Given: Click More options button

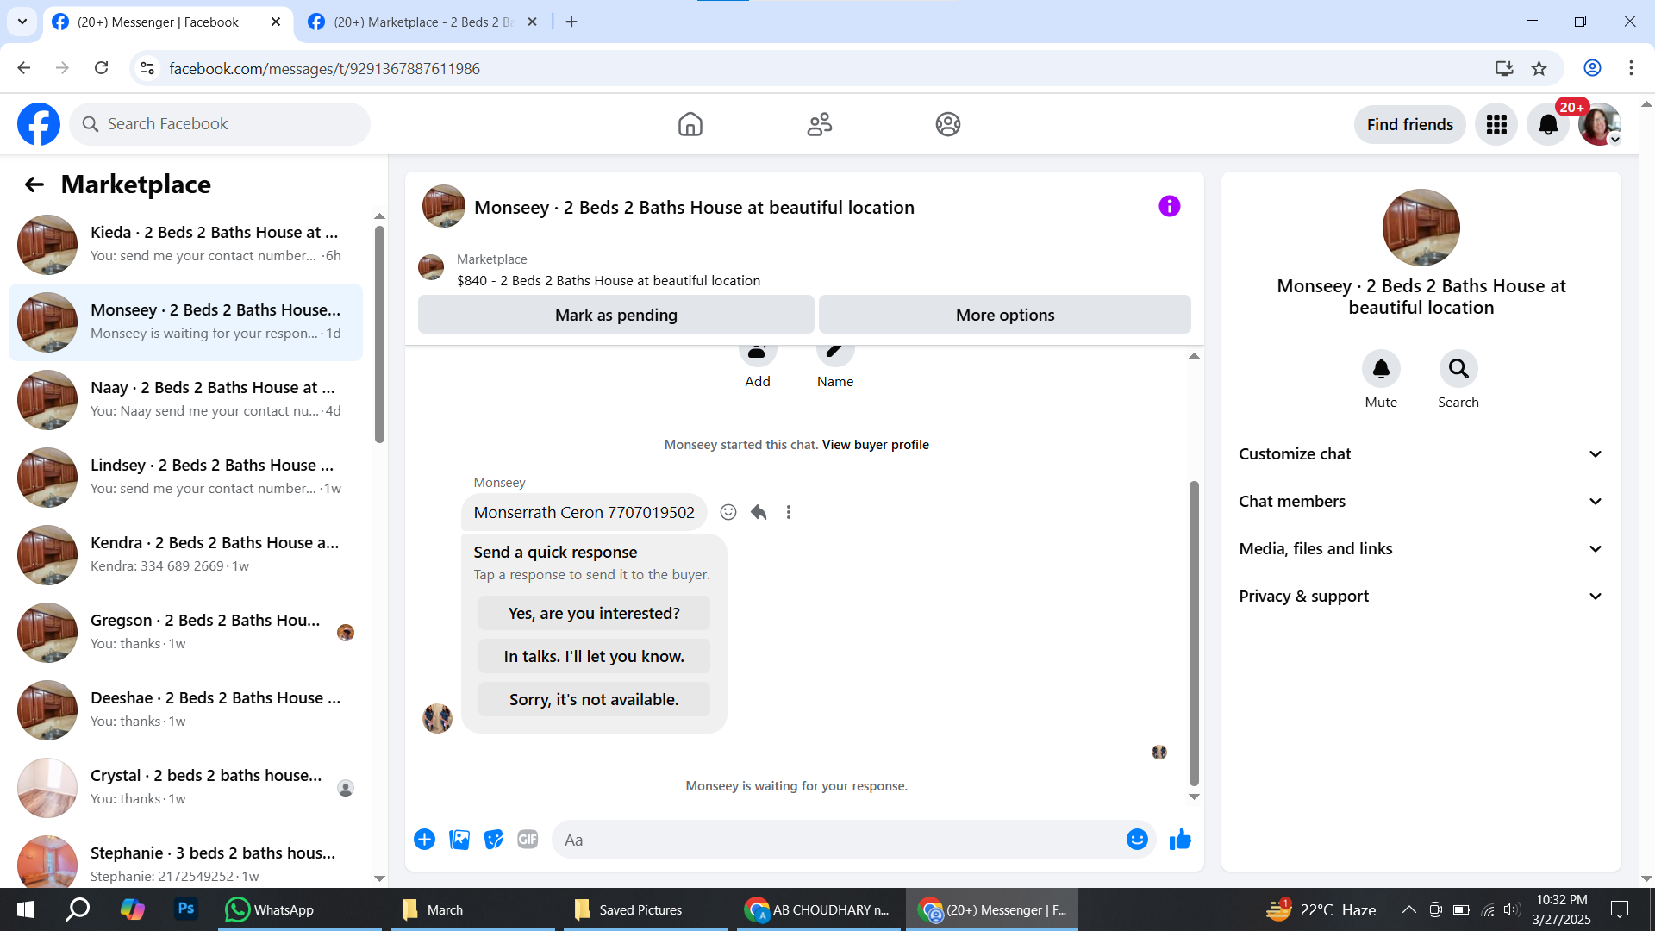Looking at the screenshot, I should coord(1004,315).
